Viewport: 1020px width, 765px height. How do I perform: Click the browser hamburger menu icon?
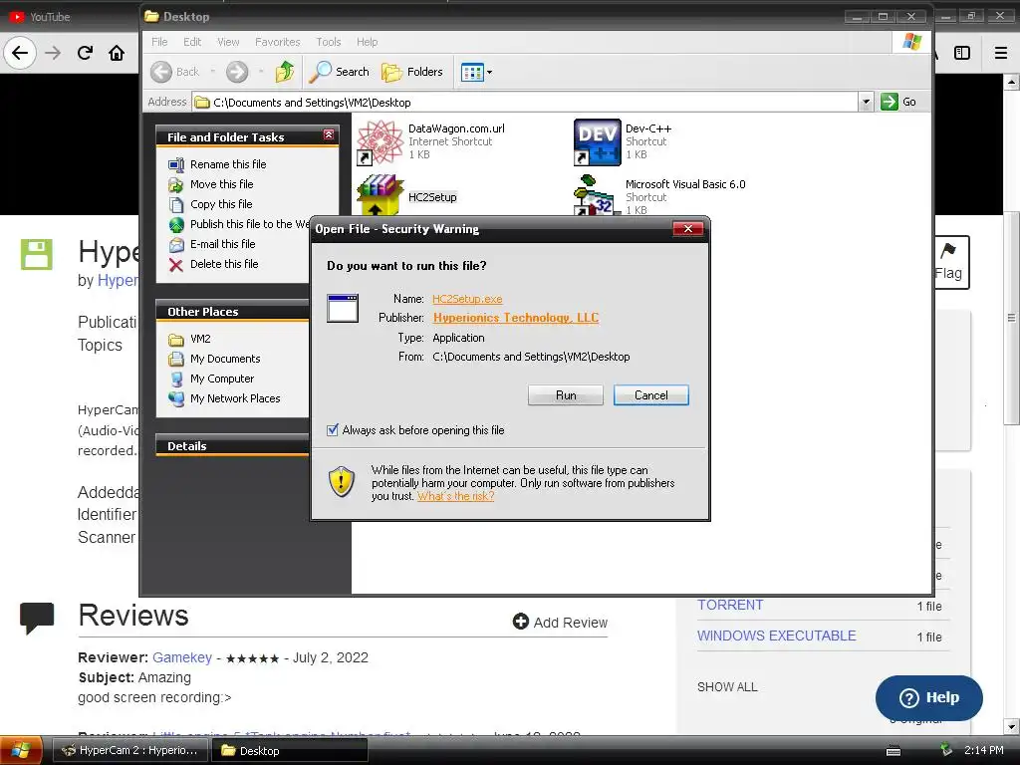click(x=1000, y=53)
